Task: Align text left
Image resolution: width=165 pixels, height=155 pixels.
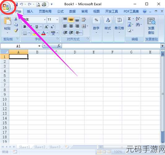Action: coord(65,26)
